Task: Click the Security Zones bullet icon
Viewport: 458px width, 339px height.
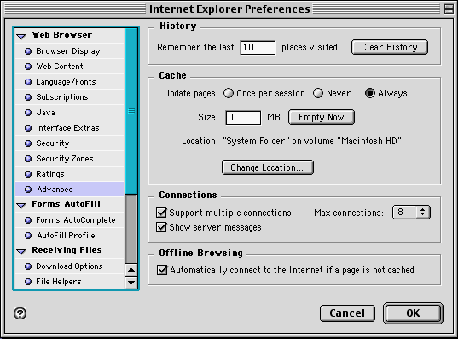Action: [28, 159]
